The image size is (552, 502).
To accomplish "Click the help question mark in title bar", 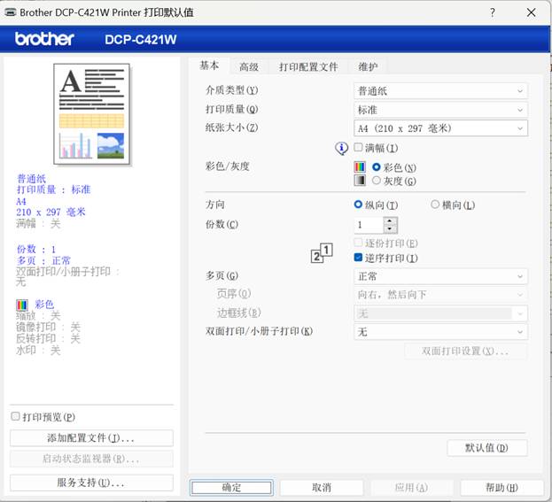I will [492, 12].
